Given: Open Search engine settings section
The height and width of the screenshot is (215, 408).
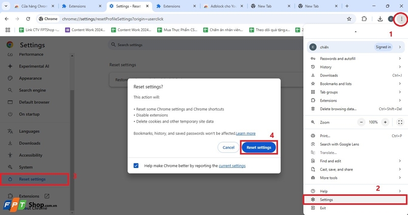Looking at the screenshot, I should 32,90.
